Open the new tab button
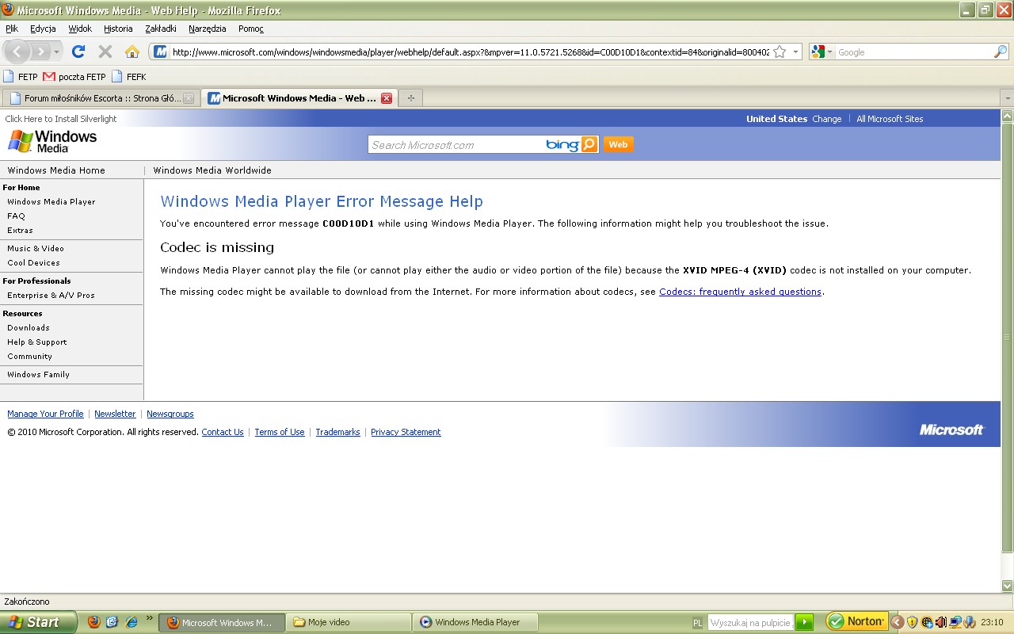The image size is (1014, 634). pyautogui.click(x=410, y=98)
